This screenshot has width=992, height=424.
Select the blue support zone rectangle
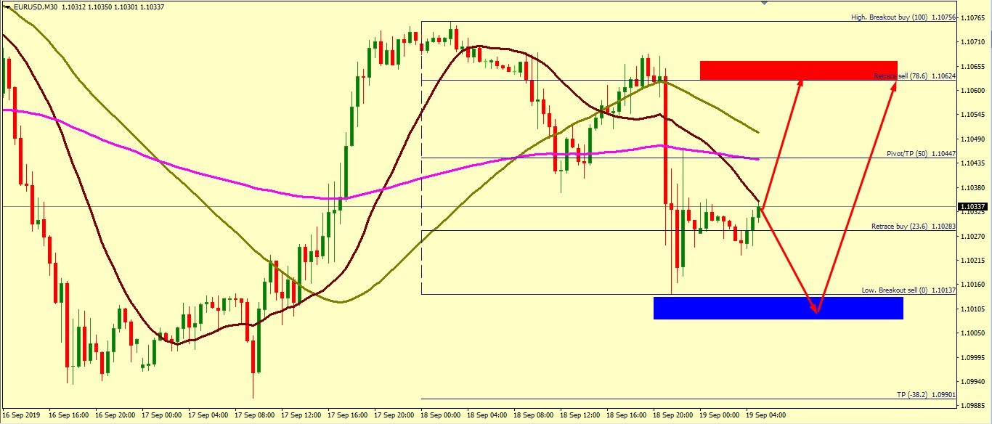point(778,308)
